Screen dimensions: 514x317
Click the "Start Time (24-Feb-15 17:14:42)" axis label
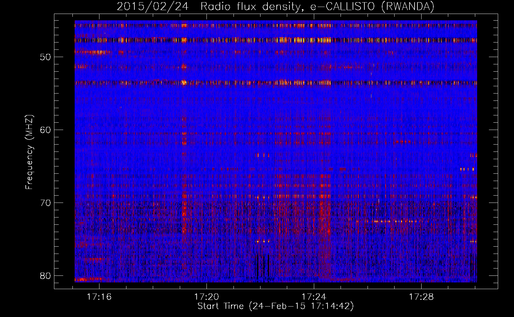(275, 306)
